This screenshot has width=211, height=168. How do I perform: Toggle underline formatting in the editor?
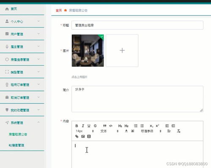89,126
